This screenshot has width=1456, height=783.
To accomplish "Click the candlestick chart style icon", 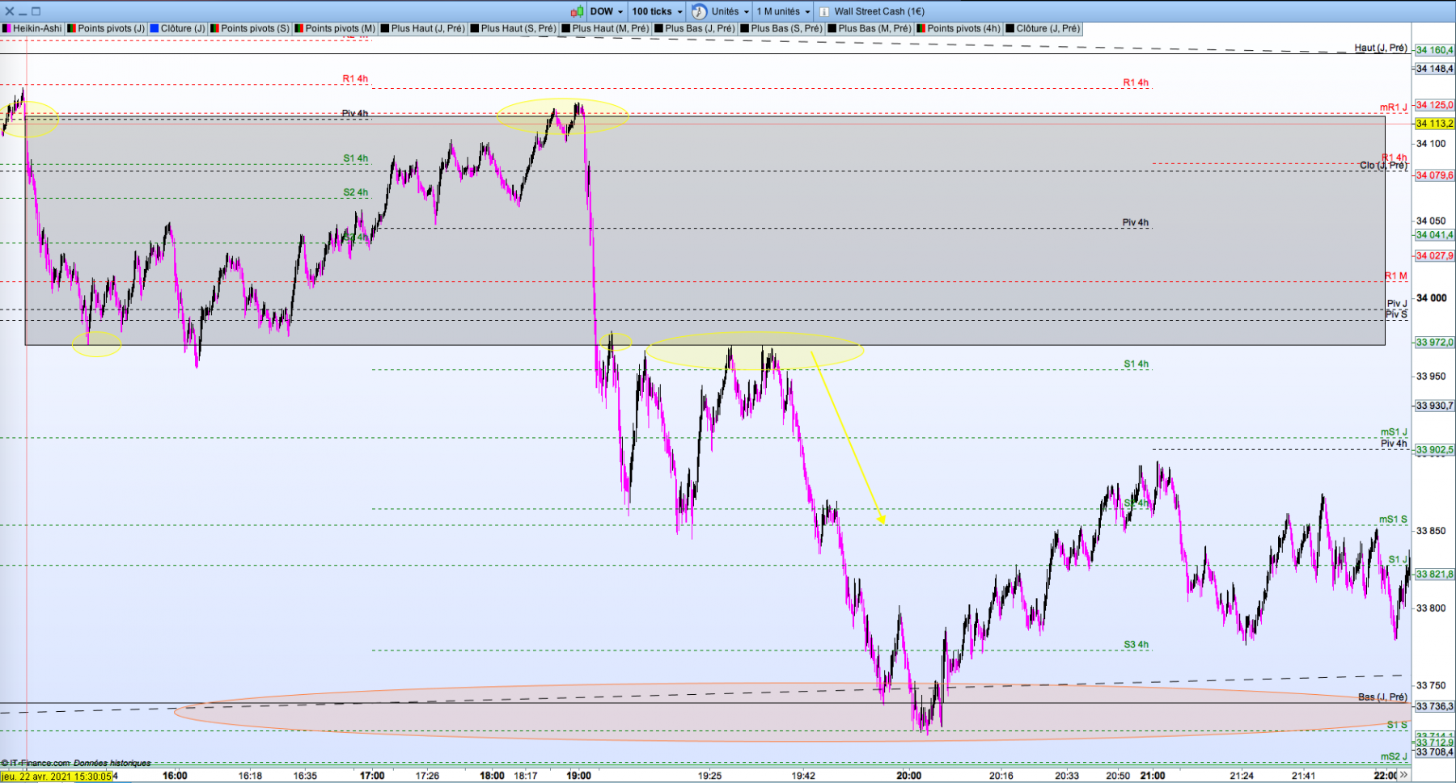I will 577,11.
